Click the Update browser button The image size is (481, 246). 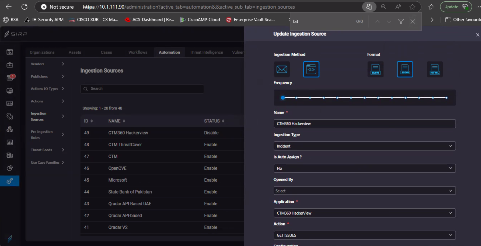pos(456,7)
